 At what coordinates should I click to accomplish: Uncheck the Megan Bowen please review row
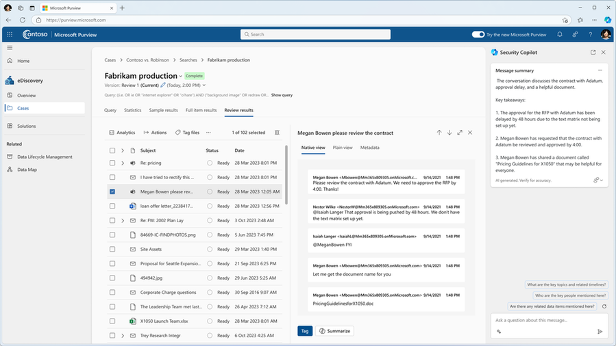click(112, 191)
